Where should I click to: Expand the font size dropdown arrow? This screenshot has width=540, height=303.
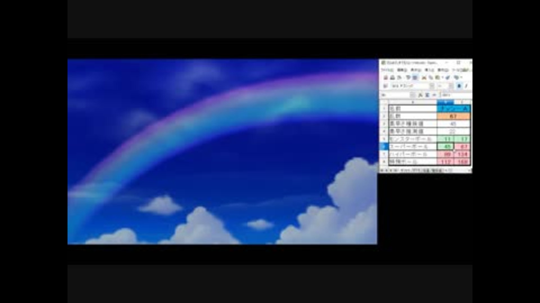(x=451, y=86)
